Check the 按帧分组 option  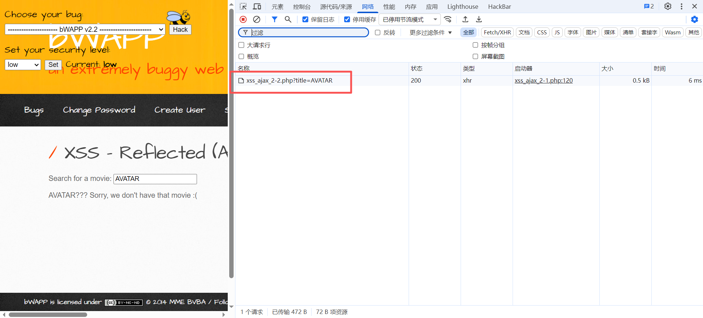pyautogui.click(x=475, y=45)
